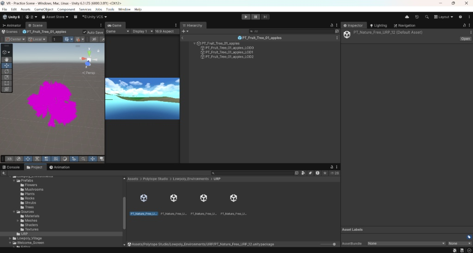The image size is (473, 253).
Task: Adjust the project icon size slider
Action: tap(334, 244)
